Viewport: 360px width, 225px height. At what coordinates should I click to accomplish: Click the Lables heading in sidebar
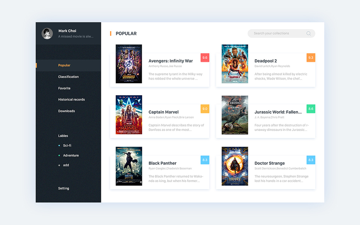63,136
